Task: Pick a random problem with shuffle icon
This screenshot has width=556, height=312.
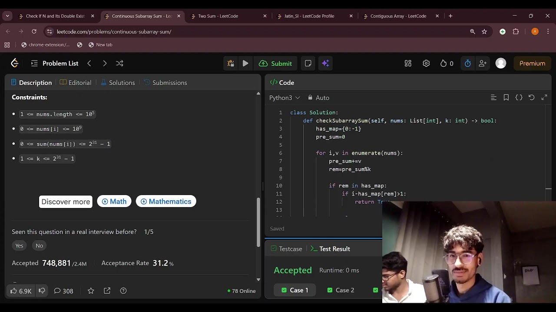Action: coord(119,63)
